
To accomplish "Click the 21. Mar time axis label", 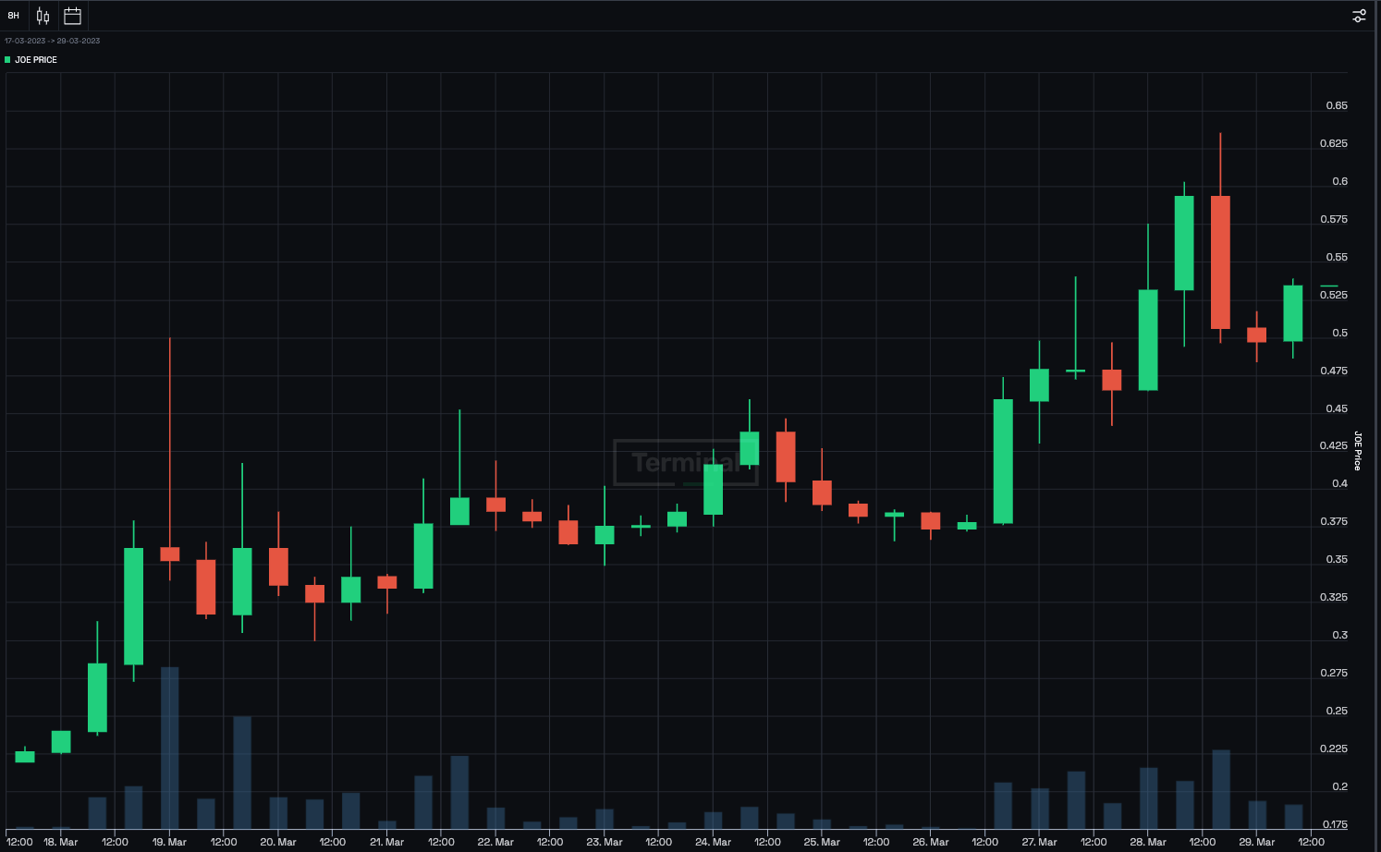I will 387,842.
